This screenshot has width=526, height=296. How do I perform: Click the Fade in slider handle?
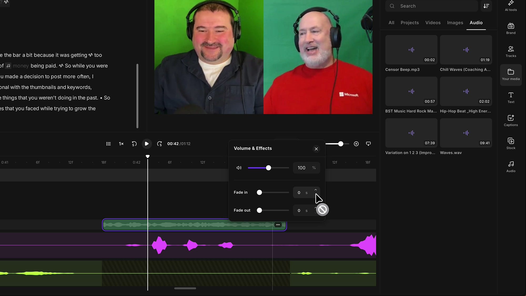click(259, 193)
